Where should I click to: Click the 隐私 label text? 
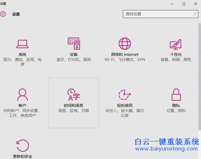pos(176,106)
